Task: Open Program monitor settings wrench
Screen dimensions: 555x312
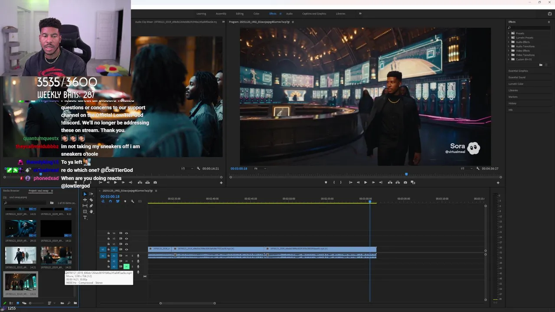Action: coord(478,168)
